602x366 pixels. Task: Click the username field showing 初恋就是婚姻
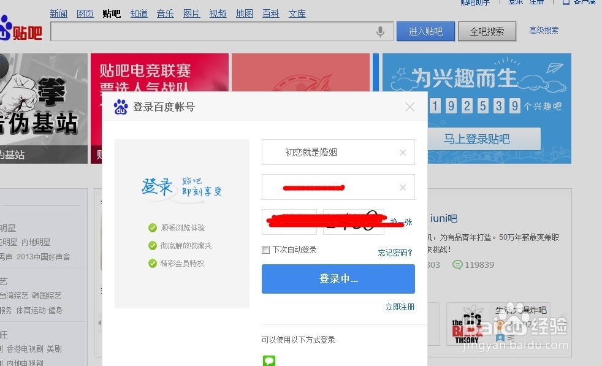click(338, 152)
